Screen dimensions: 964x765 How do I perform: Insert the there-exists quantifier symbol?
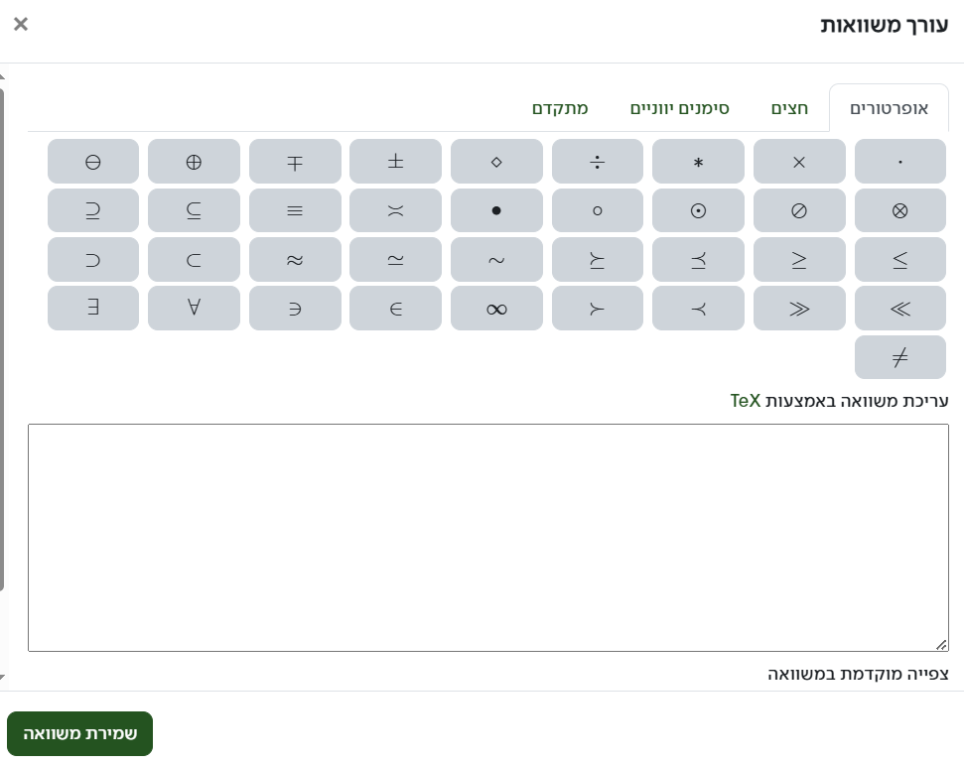(93, 309)
